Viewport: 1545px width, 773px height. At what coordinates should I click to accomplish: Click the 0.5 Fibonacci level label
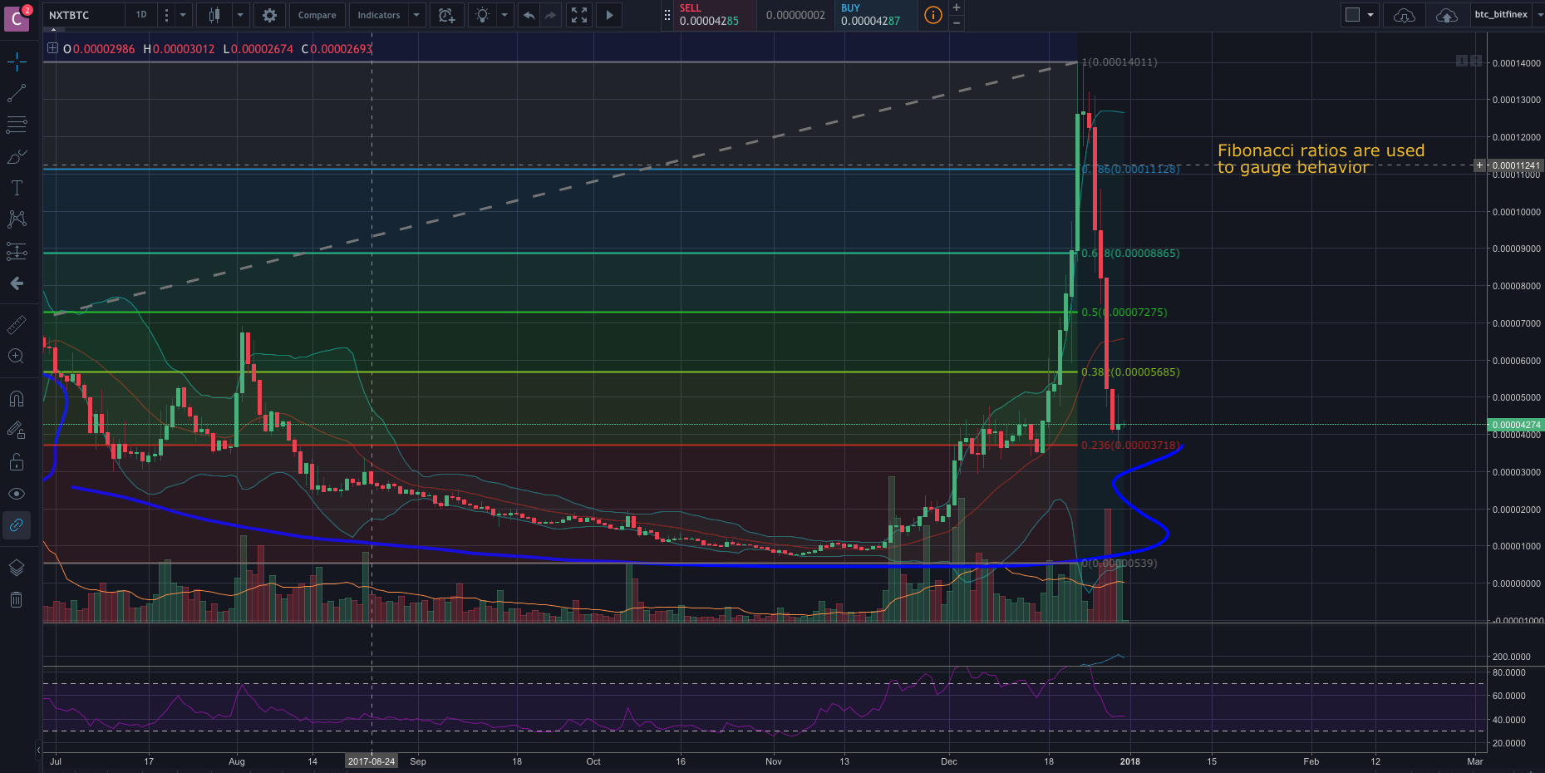(1124, 313)
